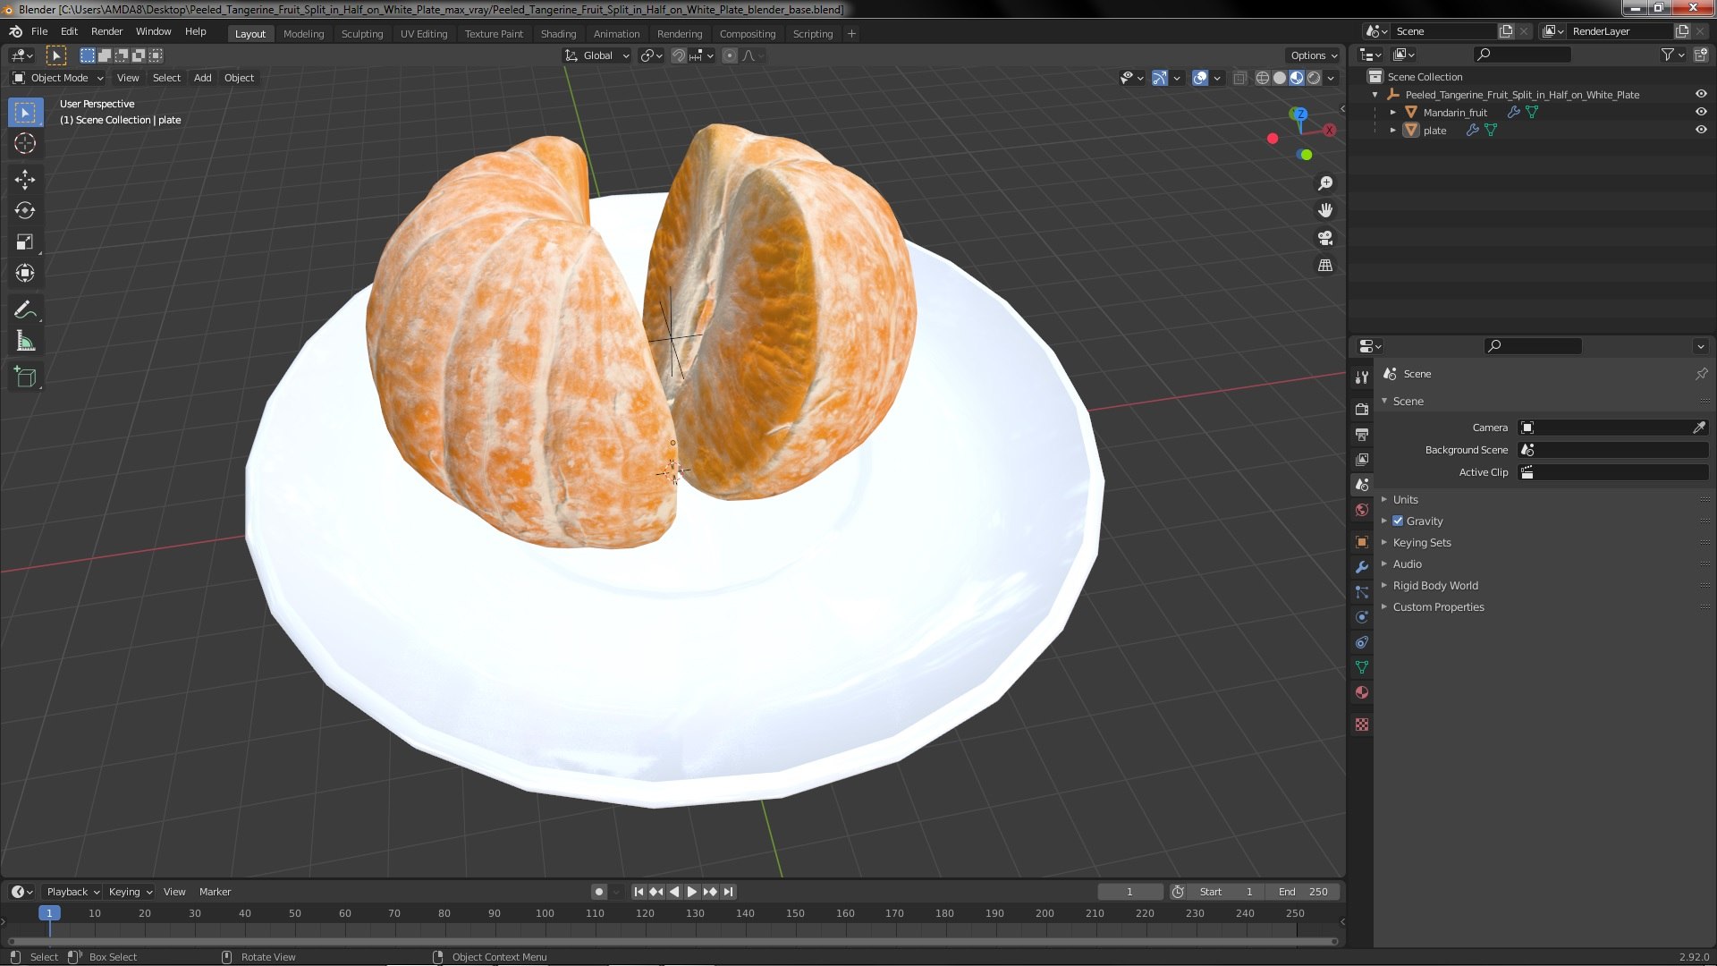Uncheck the Gravity checkbox
Screen dimensions: 1717x966
click(x=1398, y=521)
